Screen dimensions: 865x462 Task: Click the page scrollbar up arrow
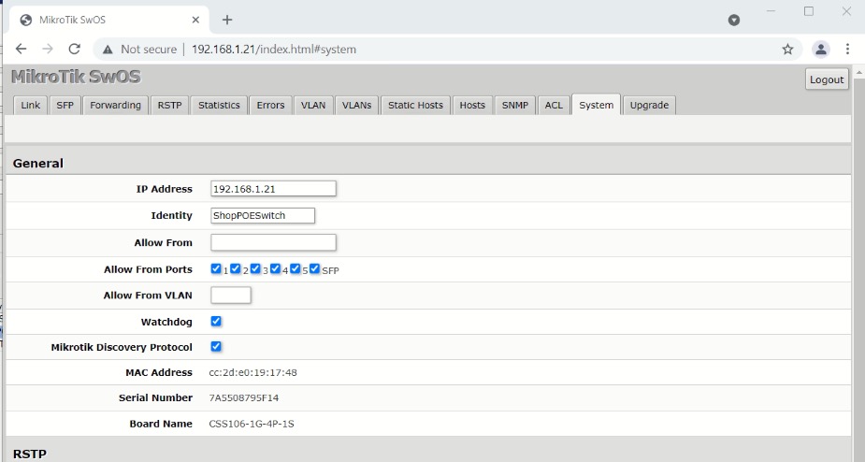[859, 72]
